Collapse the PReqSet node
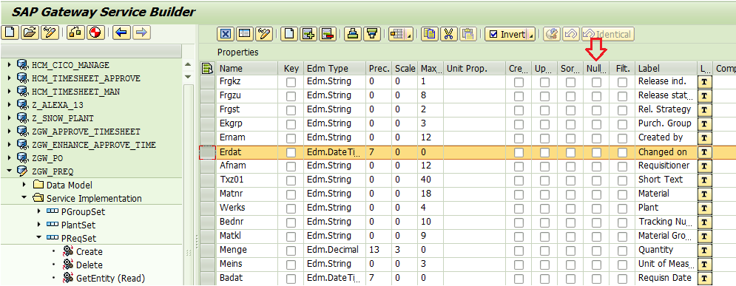The height and width of the screenshot is (286, 736). tap(39, 238)
